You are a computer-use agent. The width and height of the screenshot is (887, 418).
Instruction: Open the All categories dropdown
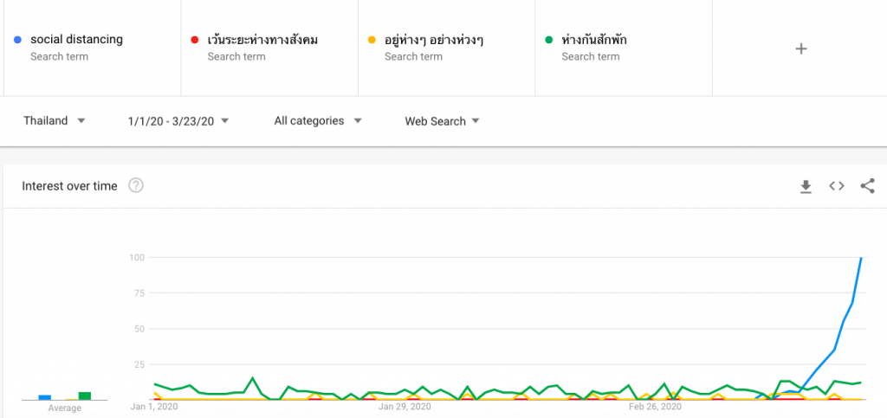318,121
